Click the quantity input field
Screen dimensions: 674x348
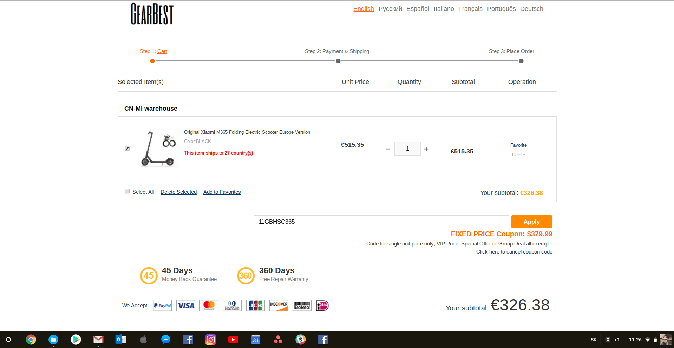pos(407,149)
